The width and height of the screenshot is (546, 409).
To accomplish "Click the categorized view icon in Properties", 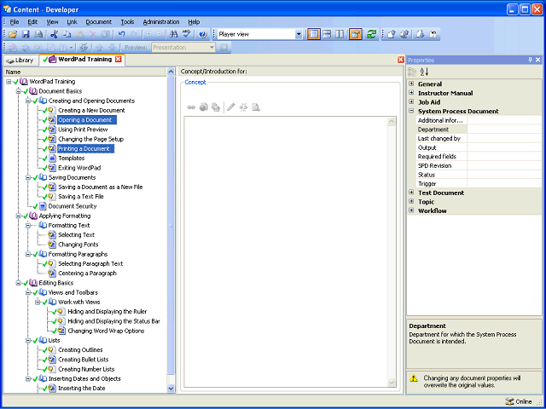I will point(413,72).
